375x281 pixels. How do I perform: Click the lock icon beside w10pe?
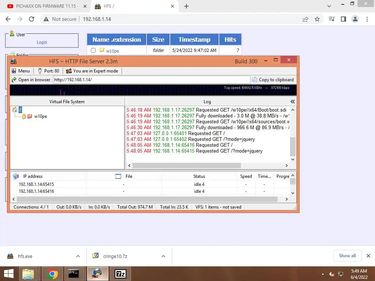[24, 116]
